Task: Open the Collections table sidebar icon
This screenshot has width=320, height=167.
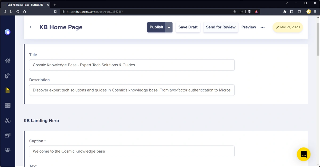Action: click(7, 105)
